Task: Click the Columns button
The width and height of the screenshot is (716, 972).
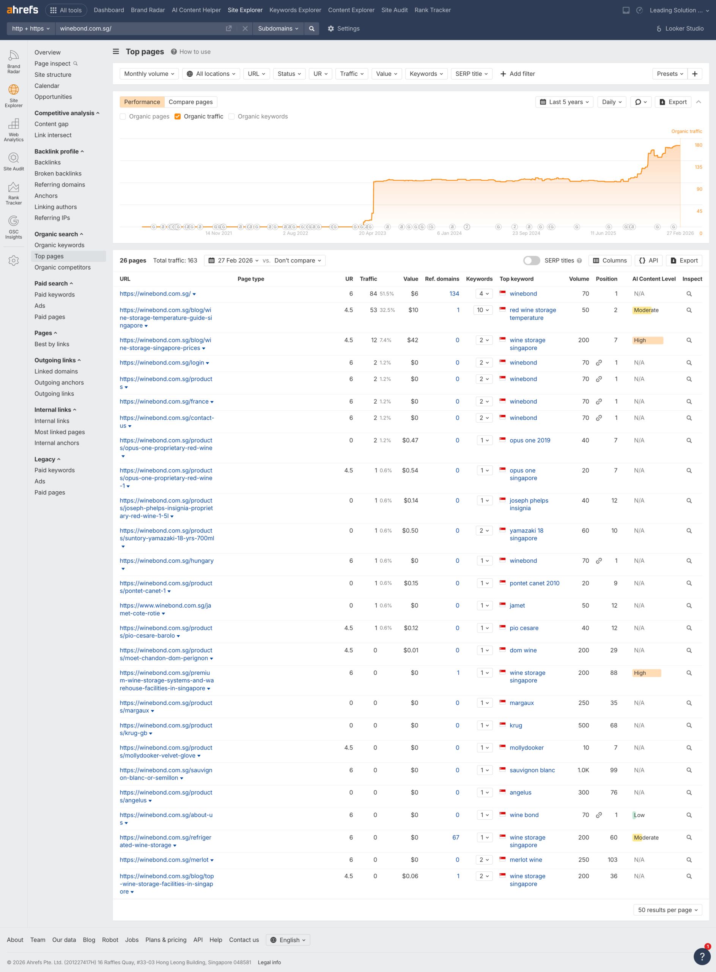Action: (609, 260)
